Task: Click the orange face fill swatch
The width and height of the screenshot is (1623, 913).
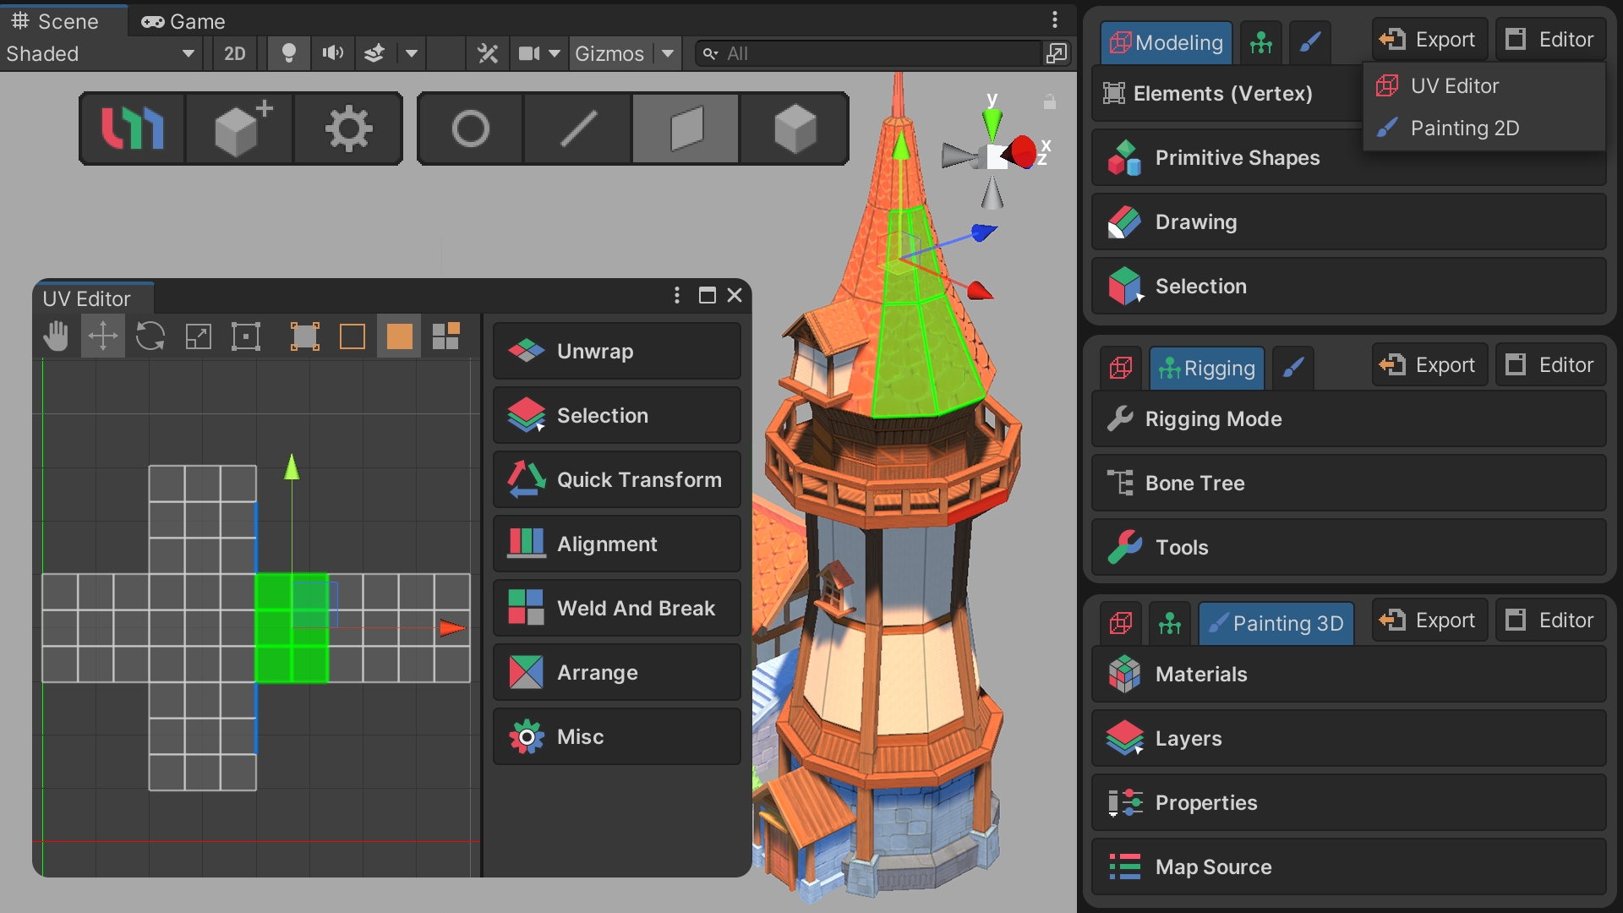Action: click(398, 336)
